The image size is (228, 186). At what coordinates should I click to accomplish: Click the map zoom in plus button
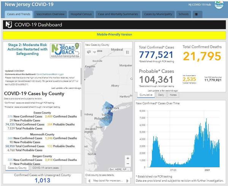pyautogui.click(x=128, y=158)
